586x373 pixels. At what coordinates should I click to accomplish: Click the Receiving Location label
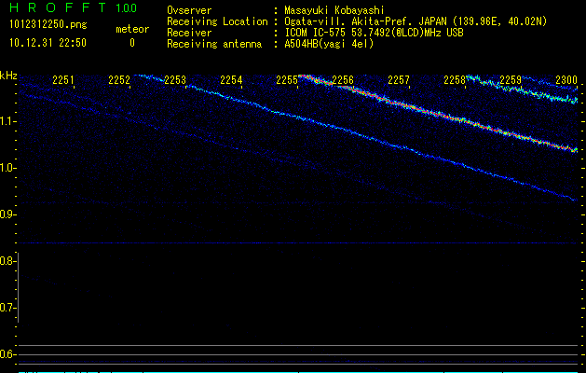pos(217,21)
